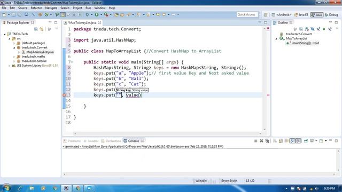Switch to the <Android> perspective
Screen dimensions: 342x192
(281, 15)
